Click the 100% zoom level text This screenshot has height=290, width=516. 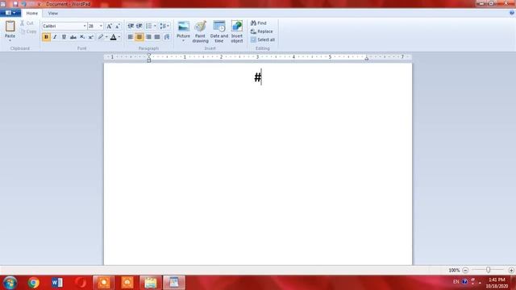454,270
